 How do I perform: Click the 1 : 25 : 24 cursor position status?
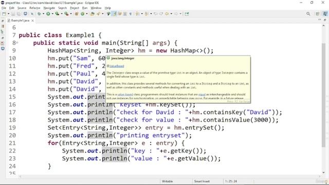pos(231,181)
